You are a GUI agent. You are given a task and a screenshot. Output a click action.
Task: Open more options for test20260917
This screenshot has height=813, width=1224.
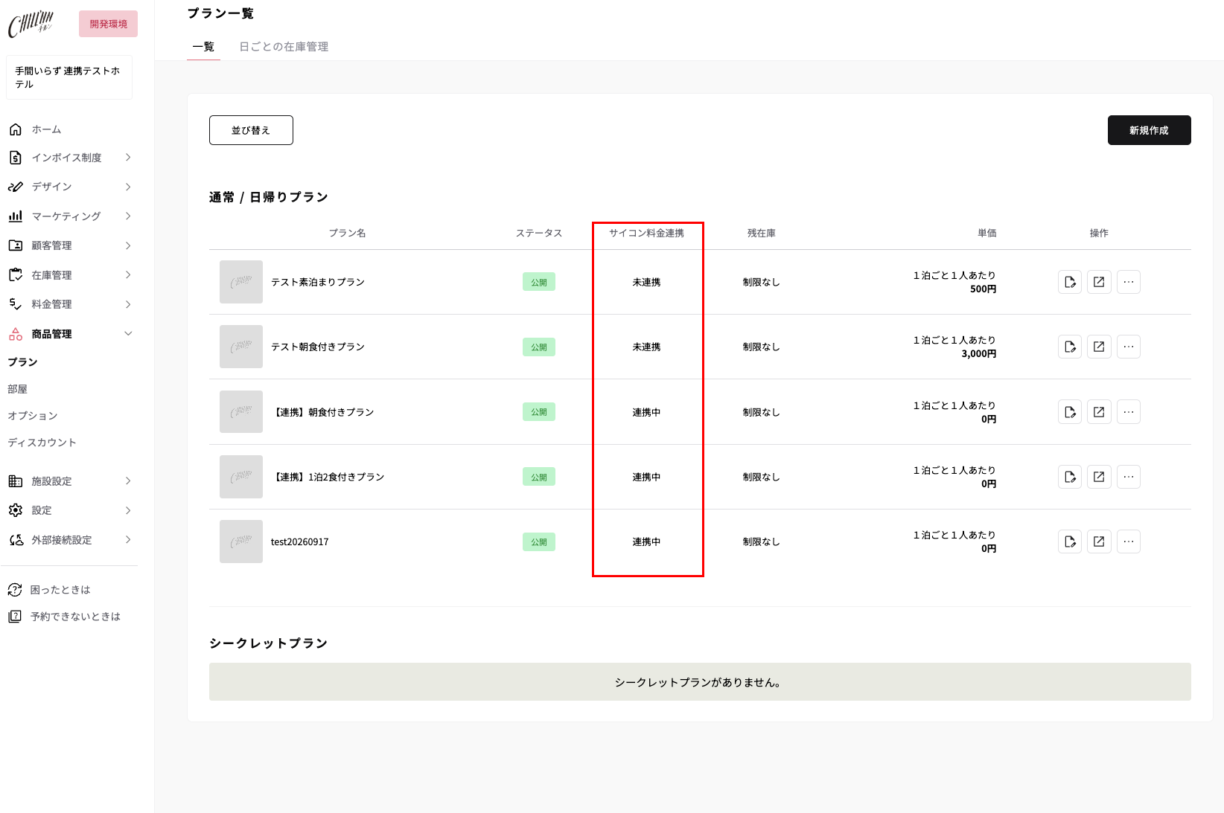pos(1129,542)
